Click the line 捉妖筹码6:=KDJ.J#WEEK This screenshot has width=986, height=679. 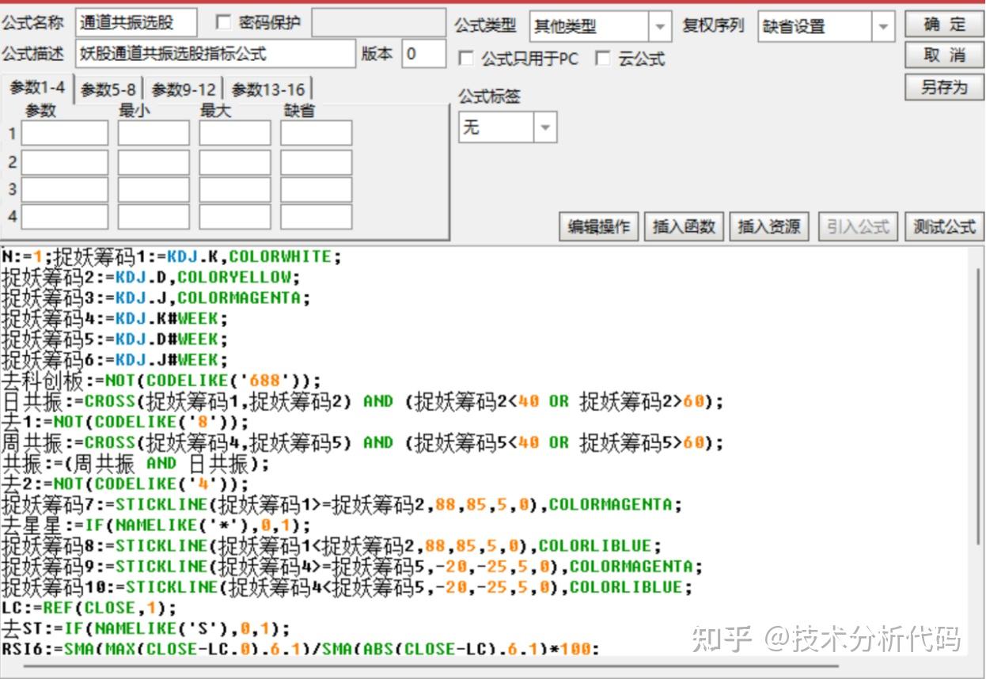click(x=116, y=360)
